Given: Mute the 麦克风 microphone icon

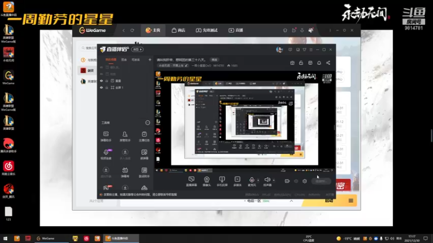Looking at the screenshot, I should [x=252, y=180].
